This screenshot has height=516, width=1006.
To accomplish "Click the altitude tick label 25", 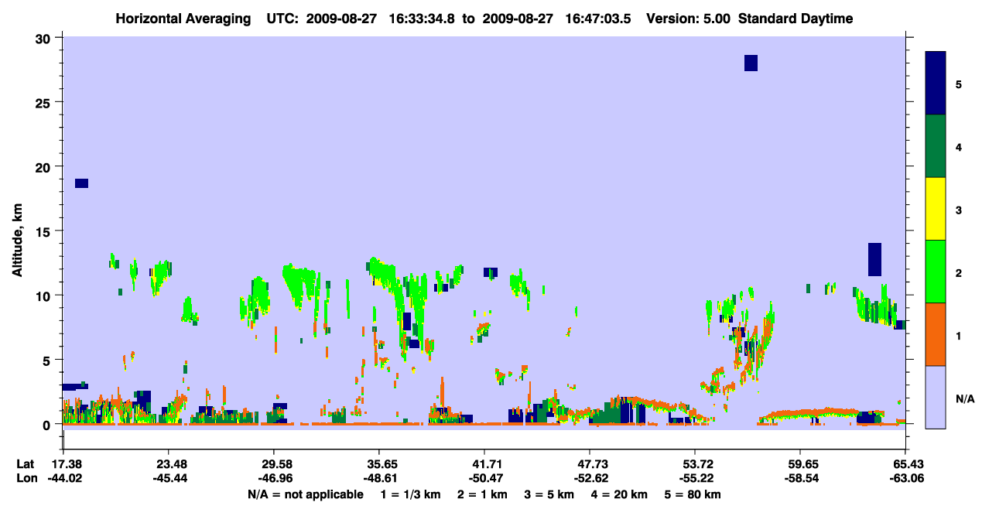I will pos(45,102).
